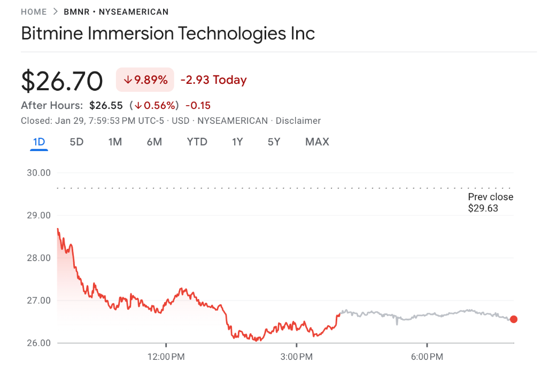542x370 pixels.
Task: Click the Prev close $29.63 label
Action: tap(490, 202)
